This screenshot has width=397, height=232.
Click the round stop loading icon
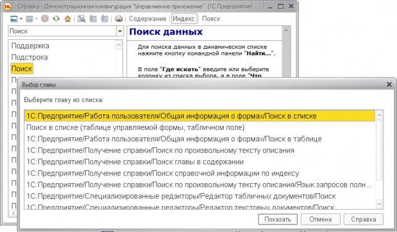click(45, 18)
